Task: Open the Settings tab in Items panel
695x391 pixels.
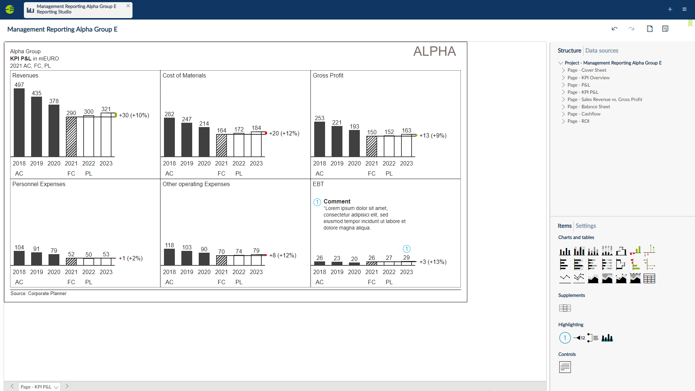Action: tap(585, 226)
